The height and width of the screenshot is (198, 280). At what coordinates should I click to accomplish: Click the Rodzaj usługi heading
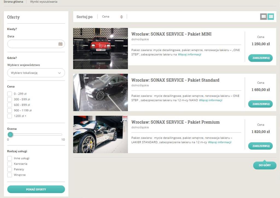point(17,151)
